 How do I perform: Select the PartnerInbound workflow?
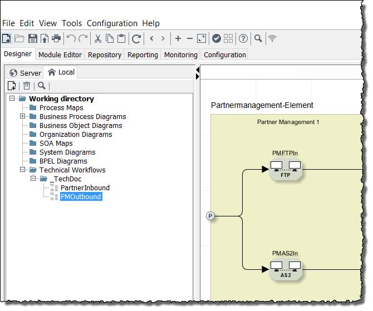pos(85,188)
